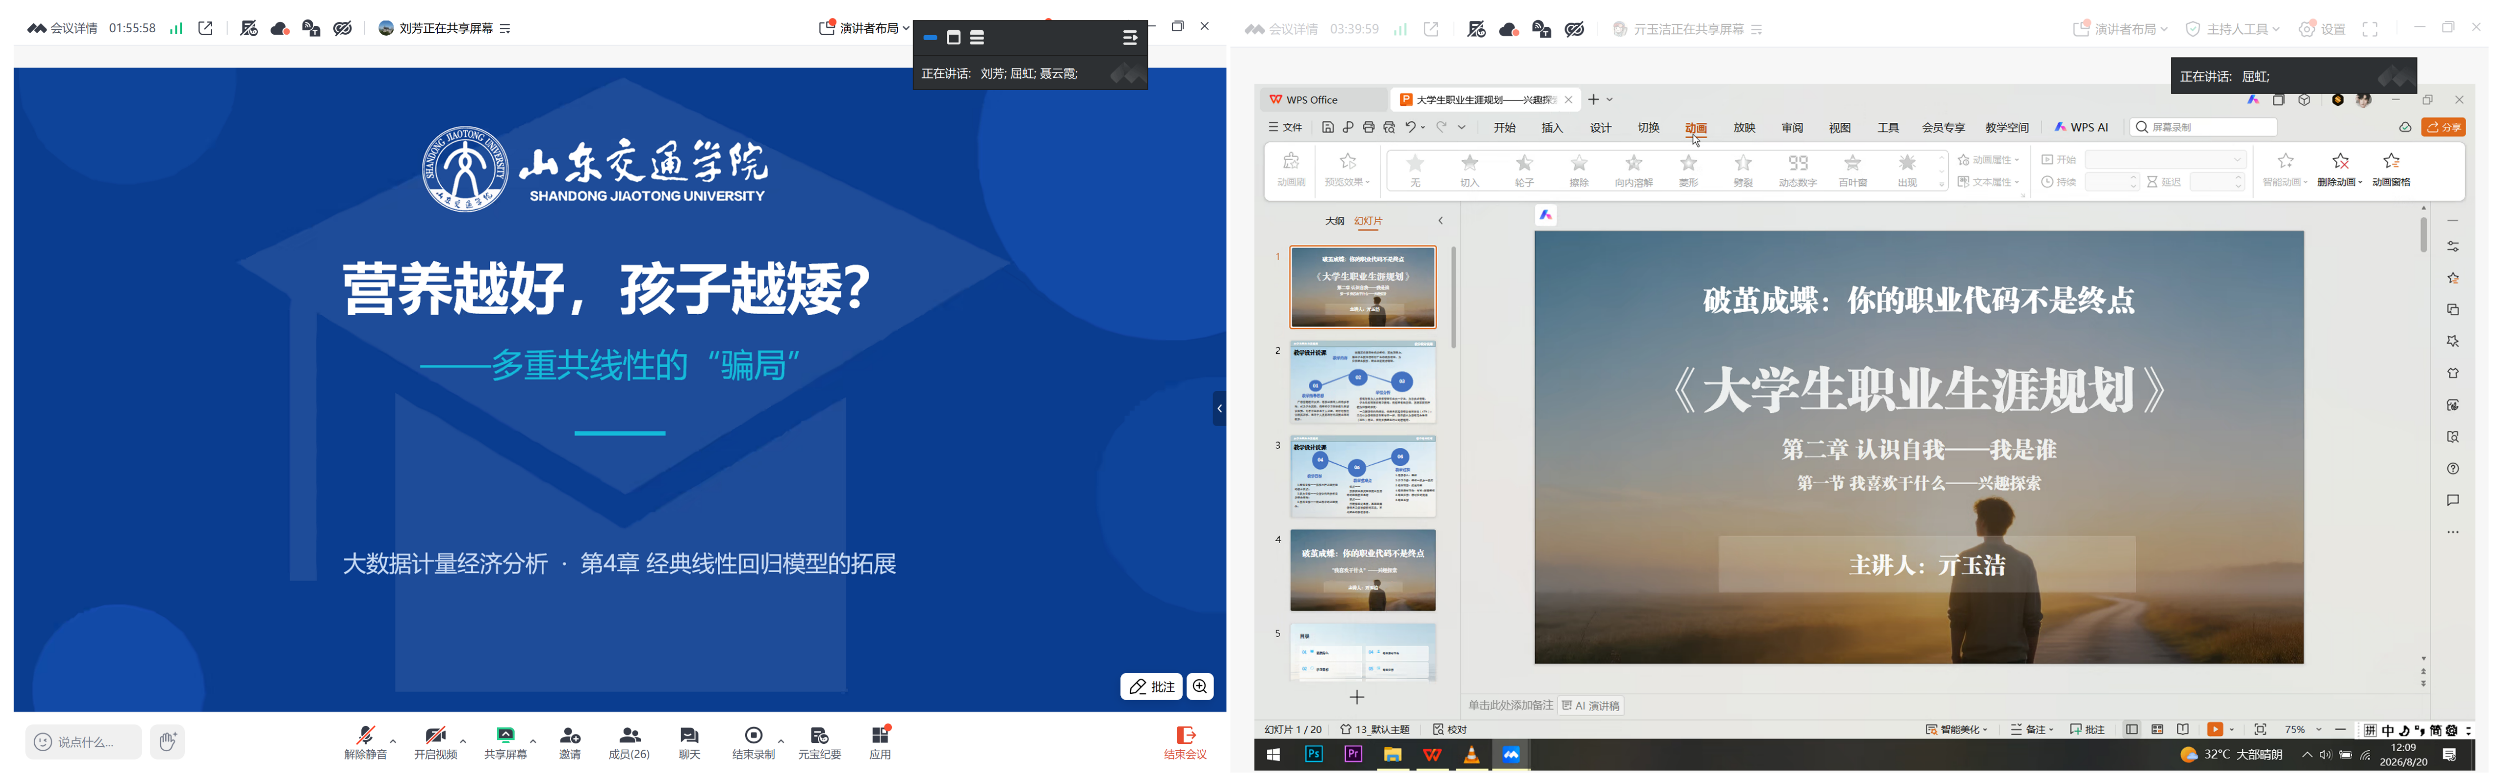Open File Explorer from the taskbar
Viewport: 2496px width, 780px height.
click(1393, 754)
